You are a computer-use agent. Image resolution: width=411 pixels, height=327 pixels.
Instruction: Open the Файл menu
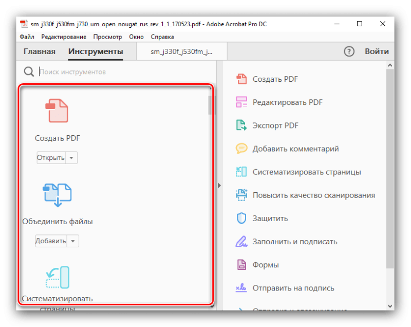tap(27, 37)
